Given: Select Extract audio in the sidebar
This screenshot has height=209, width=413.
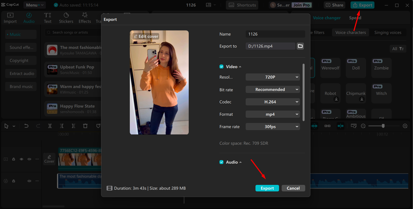Looking at the screenshot, I should tap(21, 73).
